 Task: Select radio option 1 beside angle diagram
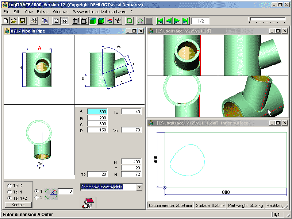point(36,191)
